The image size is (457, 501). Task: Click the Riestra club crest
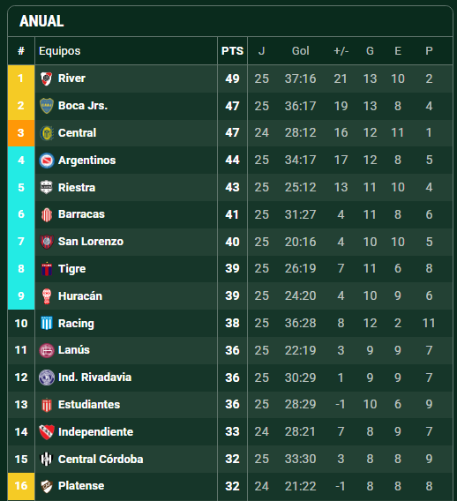[47, 187]
